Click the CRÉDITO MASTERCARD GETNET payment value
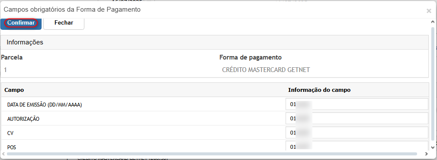This screenshot has width=437, height=160. click(x=266, y=70)
